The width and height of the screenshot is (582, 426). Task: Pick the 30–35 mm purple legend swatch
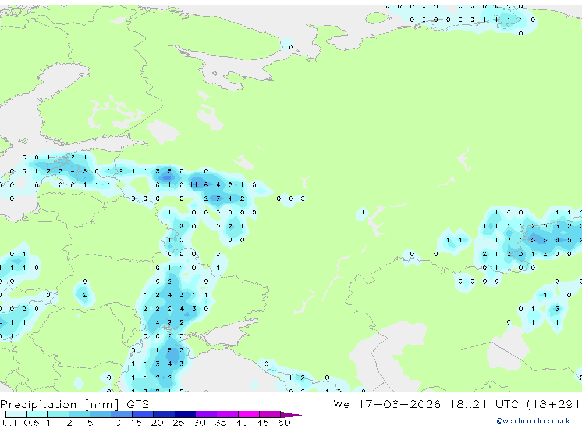click(207, 414)
